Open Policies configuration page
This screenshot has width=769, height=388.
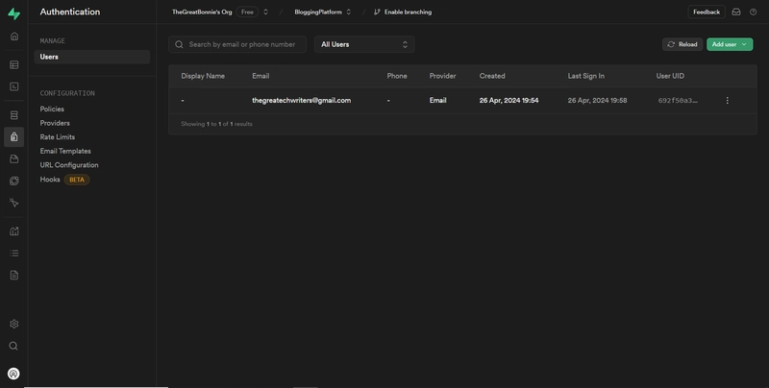click(x=52, y=109)
